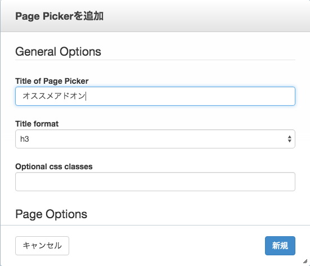Click the blue 新規 button
The width and height of the screenshot is (310, 266).
[x=280, y=246]
